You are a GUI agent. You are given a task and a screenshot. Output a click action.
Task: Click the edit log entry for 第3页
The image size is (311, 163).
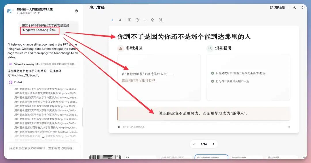pyautogui.click(x=46, y=98)
